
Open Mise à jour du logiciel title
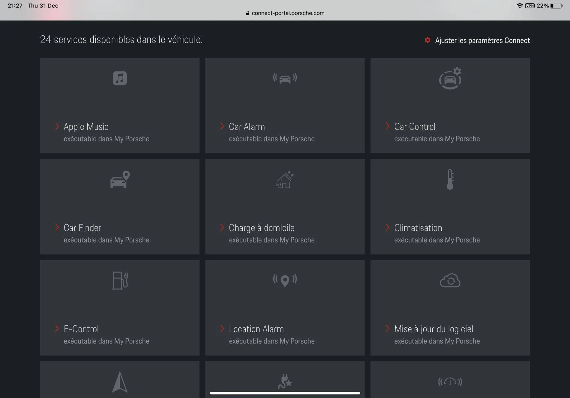[x=433, y=329]
